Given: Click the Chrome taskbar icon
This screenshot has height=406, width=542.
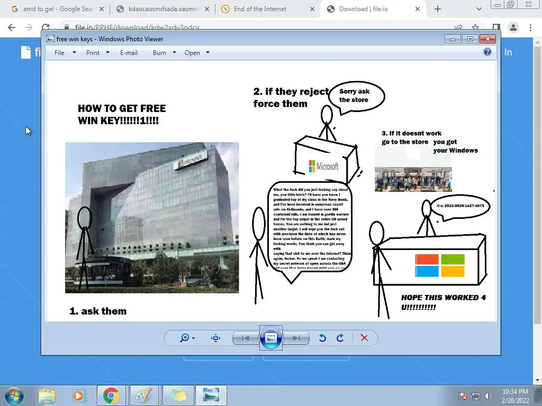Looking at the screenshot, I should 111,395.
